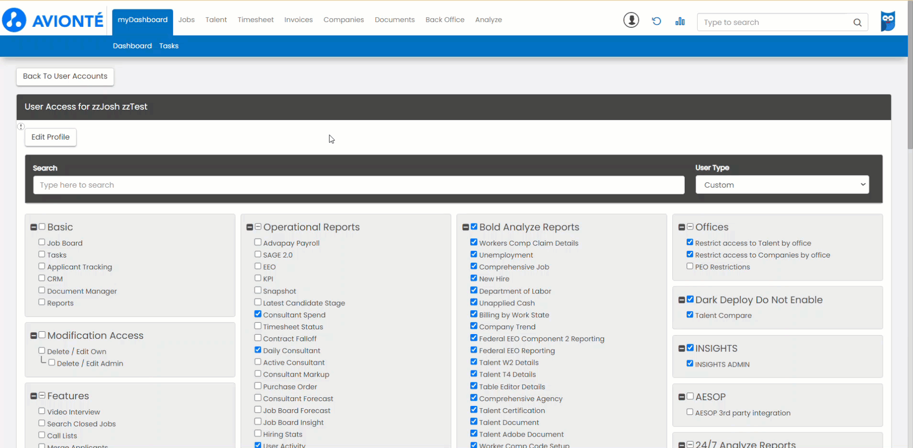913x448 pixels.
Task: Click the warning info icon near Edit Profile
Action: click(21, 126)
